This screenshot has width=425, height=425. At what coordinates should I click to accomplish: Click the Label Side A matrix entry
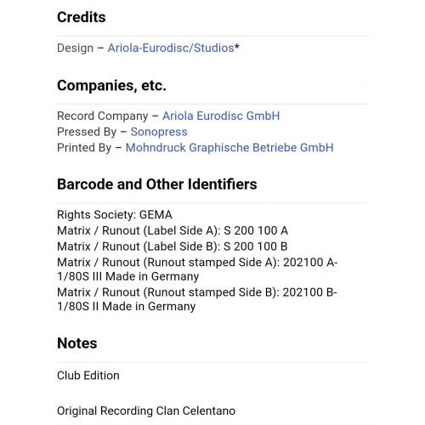[x=173, y=230]
